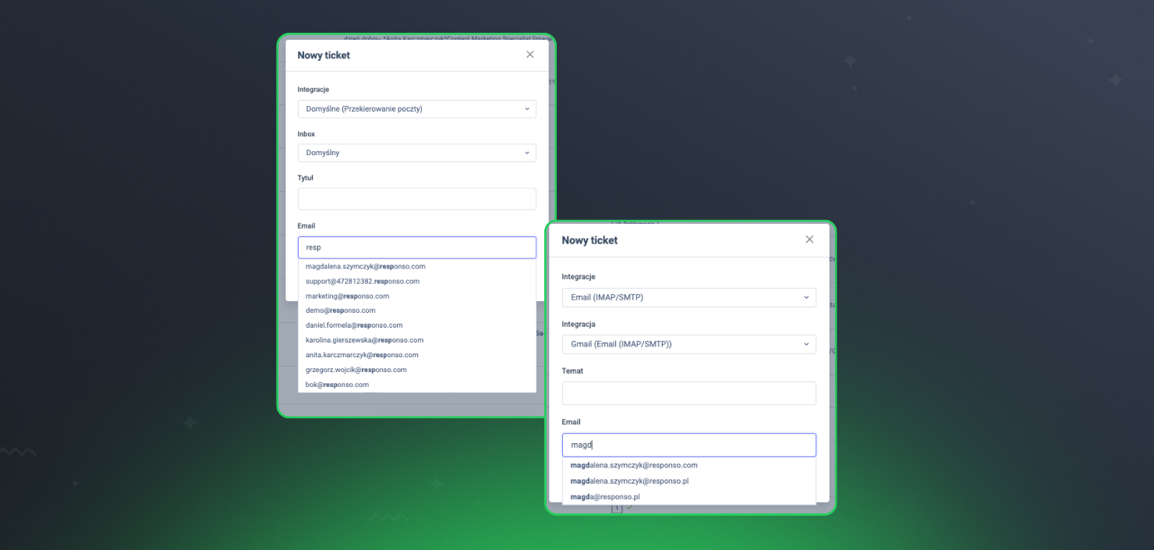Click into the empty Temat text field
Screen dimensions: 1154x550
point(689,393)
